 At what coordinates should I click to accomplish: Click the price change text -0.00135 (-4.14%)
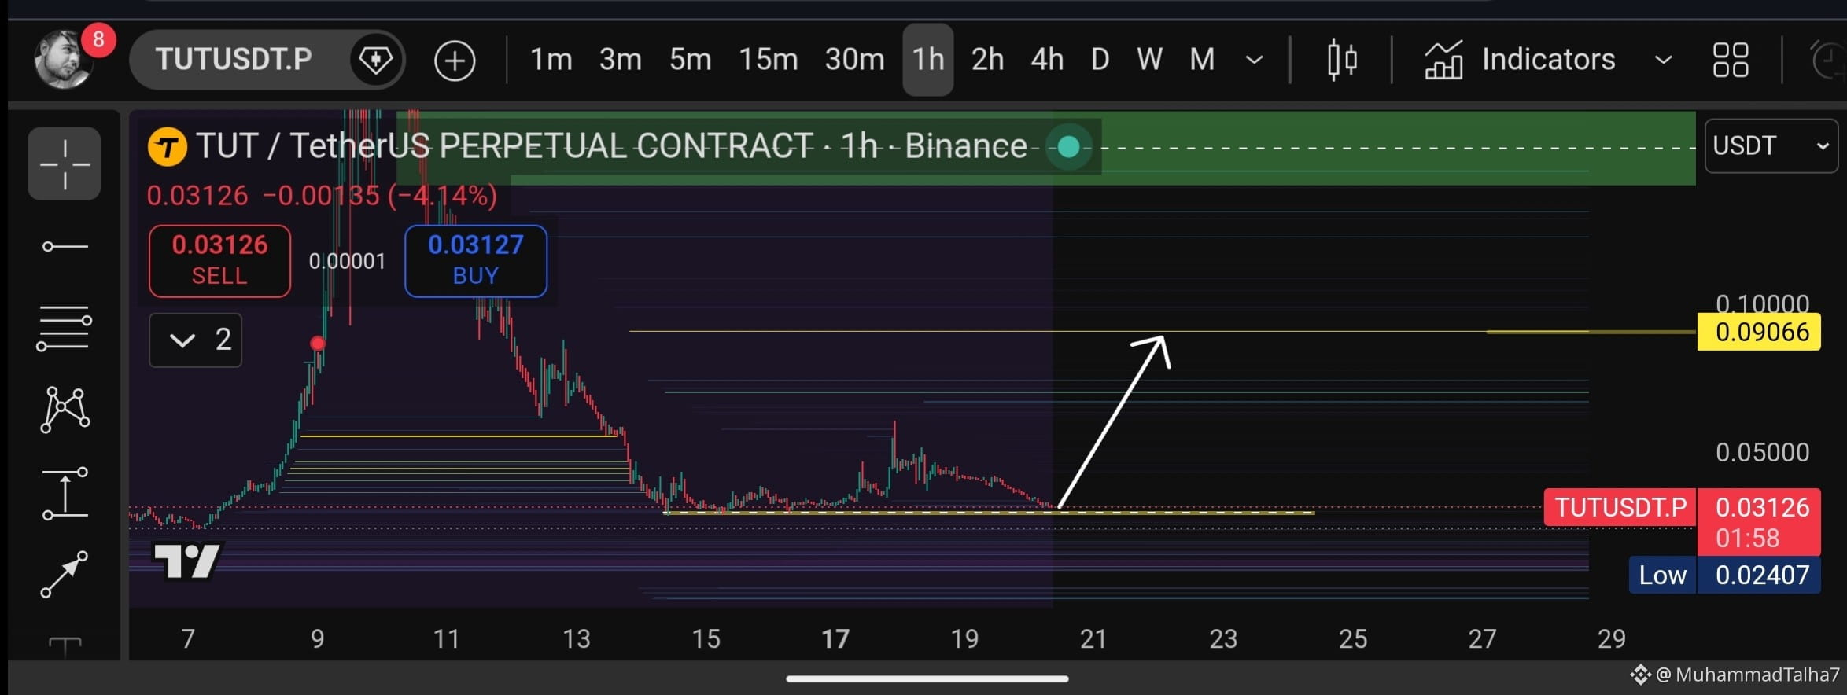380,195
